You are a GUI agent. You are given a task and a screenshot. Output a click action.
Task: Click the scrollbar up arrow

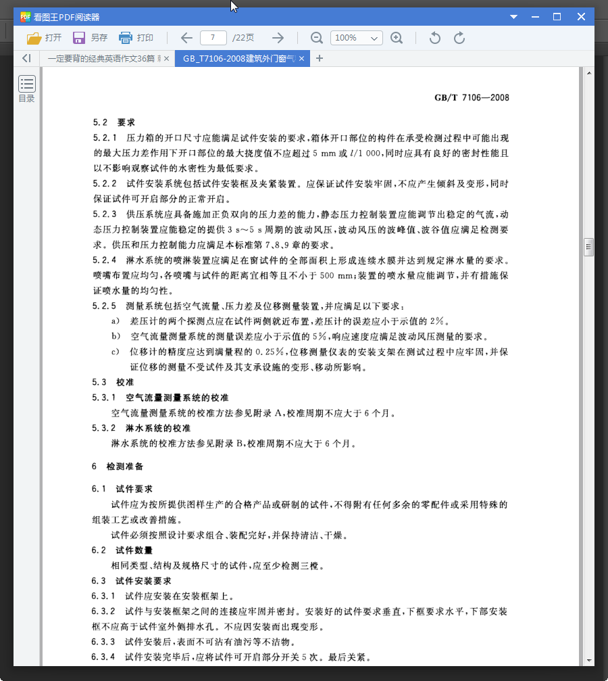click(x=589, y=73)
